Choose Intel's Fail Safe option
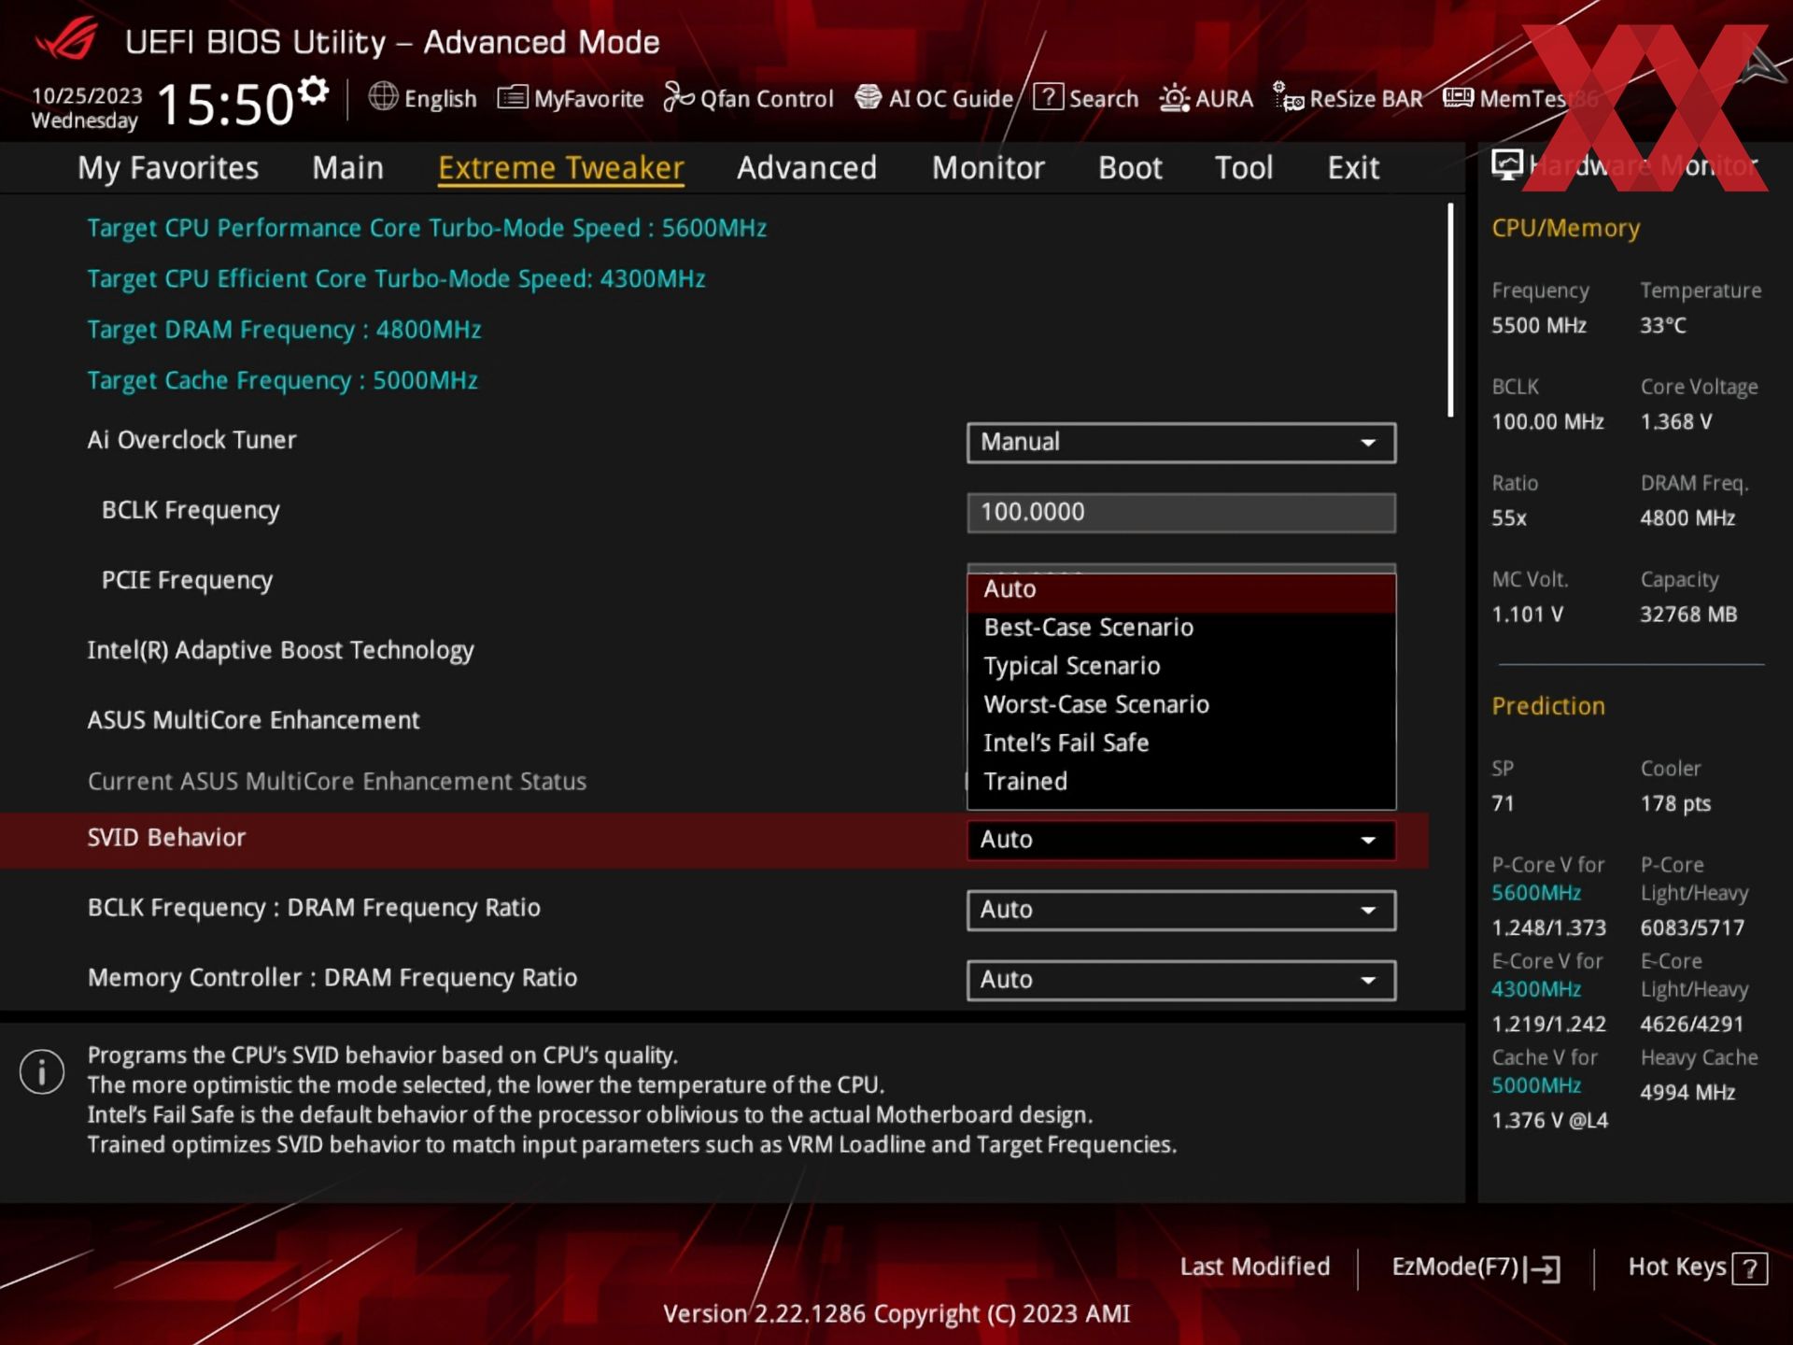Image resolution: width=1793 pixels, height=1345 pixels. pos(1181,743)
